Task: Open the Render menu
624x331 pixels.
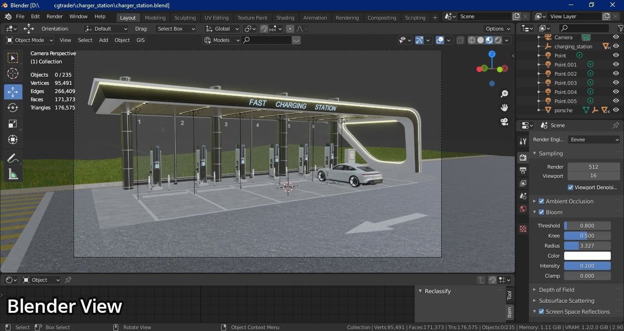Action: coord(54,16)
